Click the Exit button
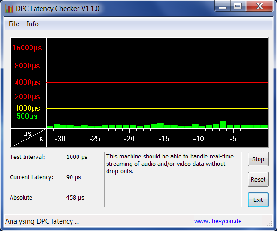277x231 pixels. pos(258,200)
